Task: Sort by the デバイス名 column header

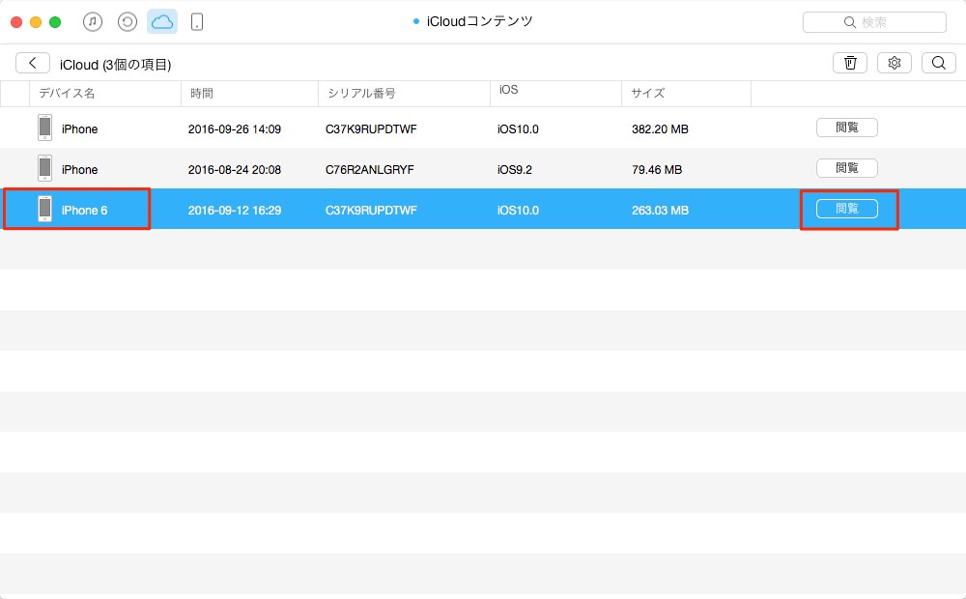Action: (105, 94)
